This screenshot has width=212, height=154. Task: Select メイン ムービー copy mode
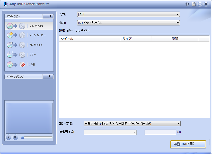click(x=29, y=35)
